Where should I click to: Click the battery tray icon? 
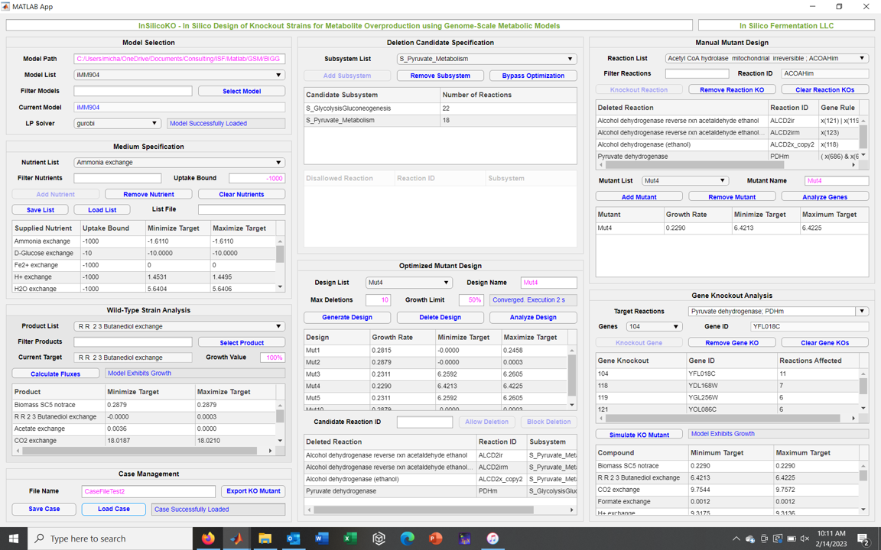pos(791,539)
